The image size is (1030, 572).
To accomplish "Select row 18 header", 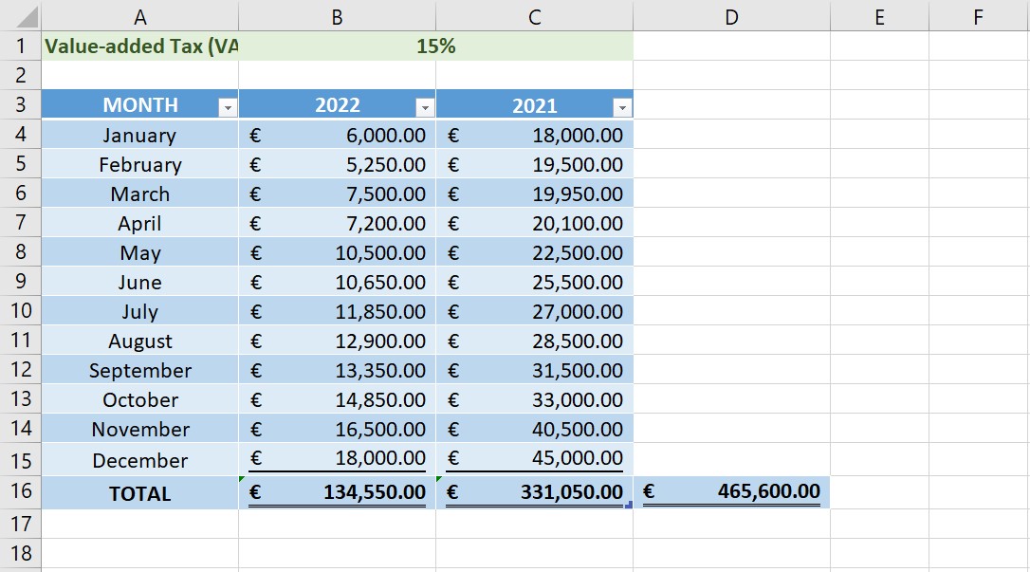I will pos(20,554).
